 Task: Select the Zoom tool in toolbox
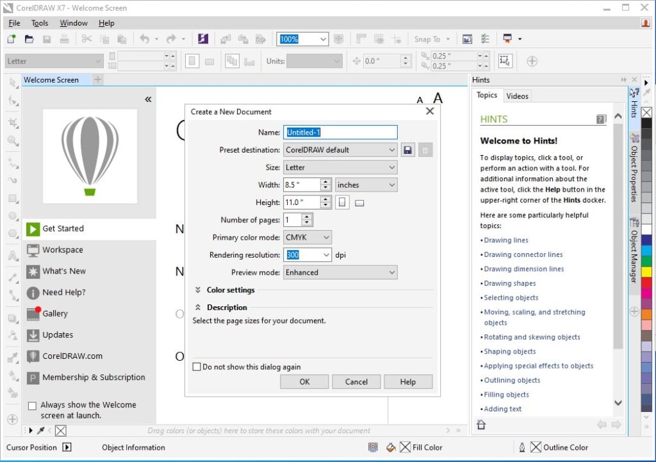point(13,140)
